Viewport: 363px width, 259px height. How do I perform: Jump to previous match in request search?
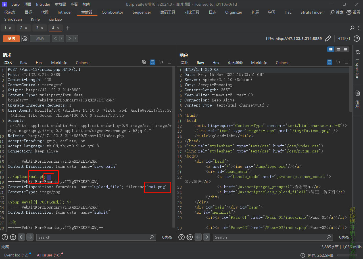pyautogui.click(x=22, y=237)
